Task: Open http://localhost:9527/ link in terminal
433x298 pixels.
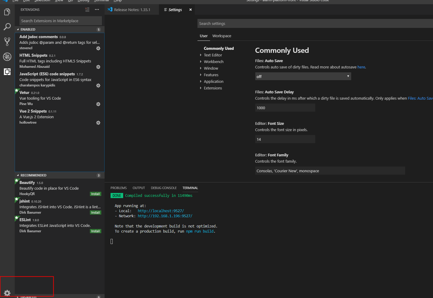Action: pyautogui.click(x=161, y=211)
